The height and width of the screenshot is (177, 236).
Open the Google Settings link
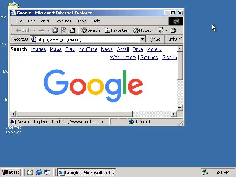[x=149, y=58]
